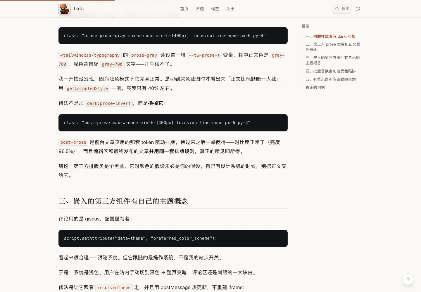Click the post-prose max-w-none code block
This screenshot has width=421, height=292.
[173, 123]
